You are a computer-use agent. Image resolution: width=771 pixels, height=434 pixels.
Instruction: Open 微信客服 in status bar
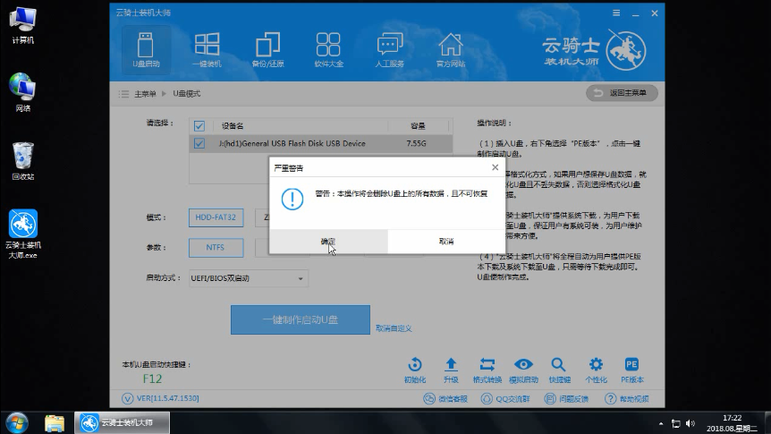point(445,398)
